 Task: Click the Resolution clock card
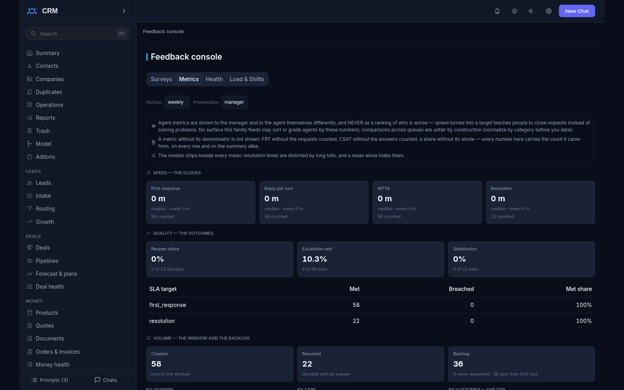(541, 202)
